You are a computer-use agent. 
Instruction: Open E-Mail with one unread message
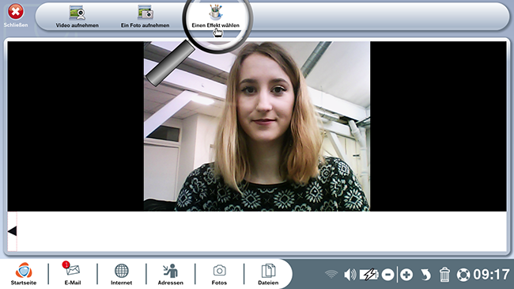point(72,270)
